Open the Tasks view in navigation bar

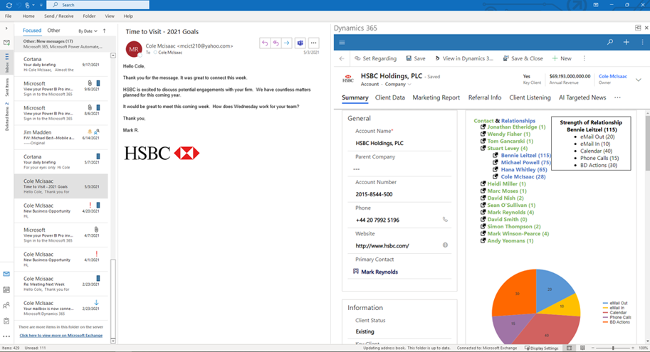tap(6, 321)
